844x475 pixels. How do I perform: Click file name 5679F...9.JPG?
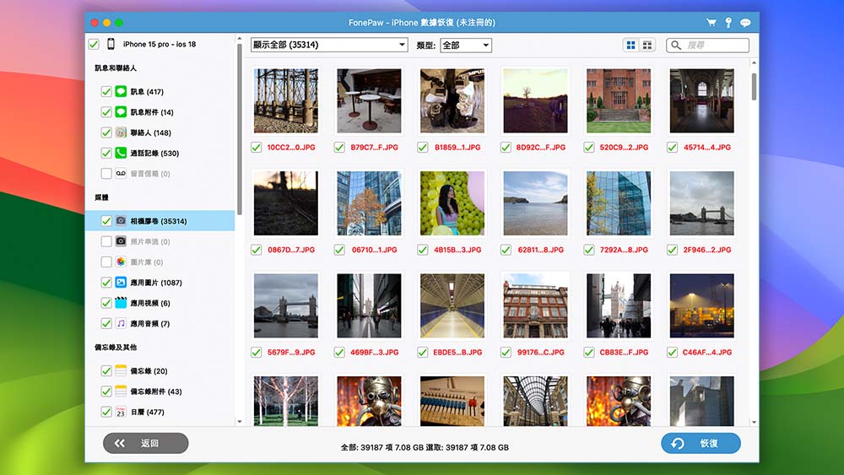pyautogui.click(x=291, y=353)
